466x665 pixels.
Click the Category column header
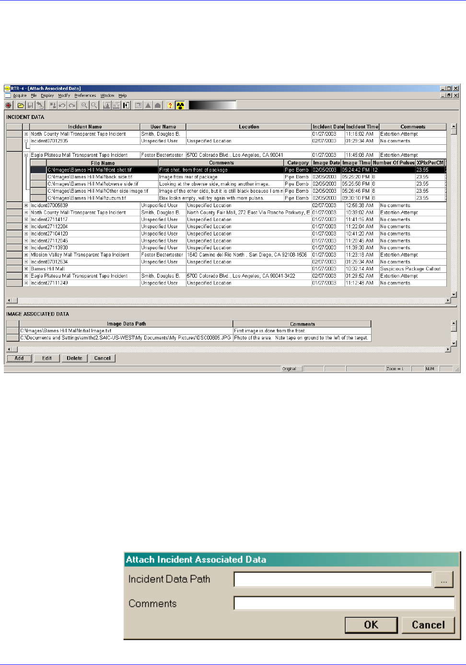tap(298, 163)
